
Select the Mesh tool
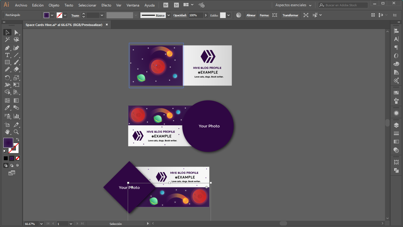pos(7,101)
